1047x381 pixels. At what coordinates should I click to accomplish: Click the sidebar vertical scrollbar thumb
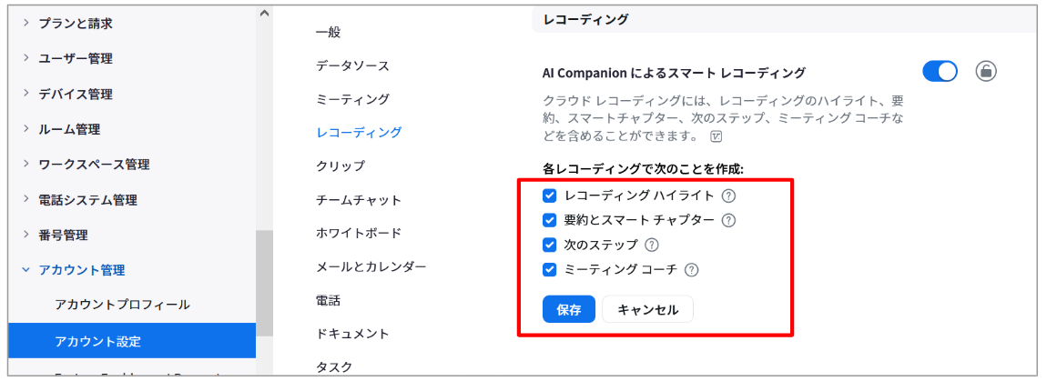[264, 283]
